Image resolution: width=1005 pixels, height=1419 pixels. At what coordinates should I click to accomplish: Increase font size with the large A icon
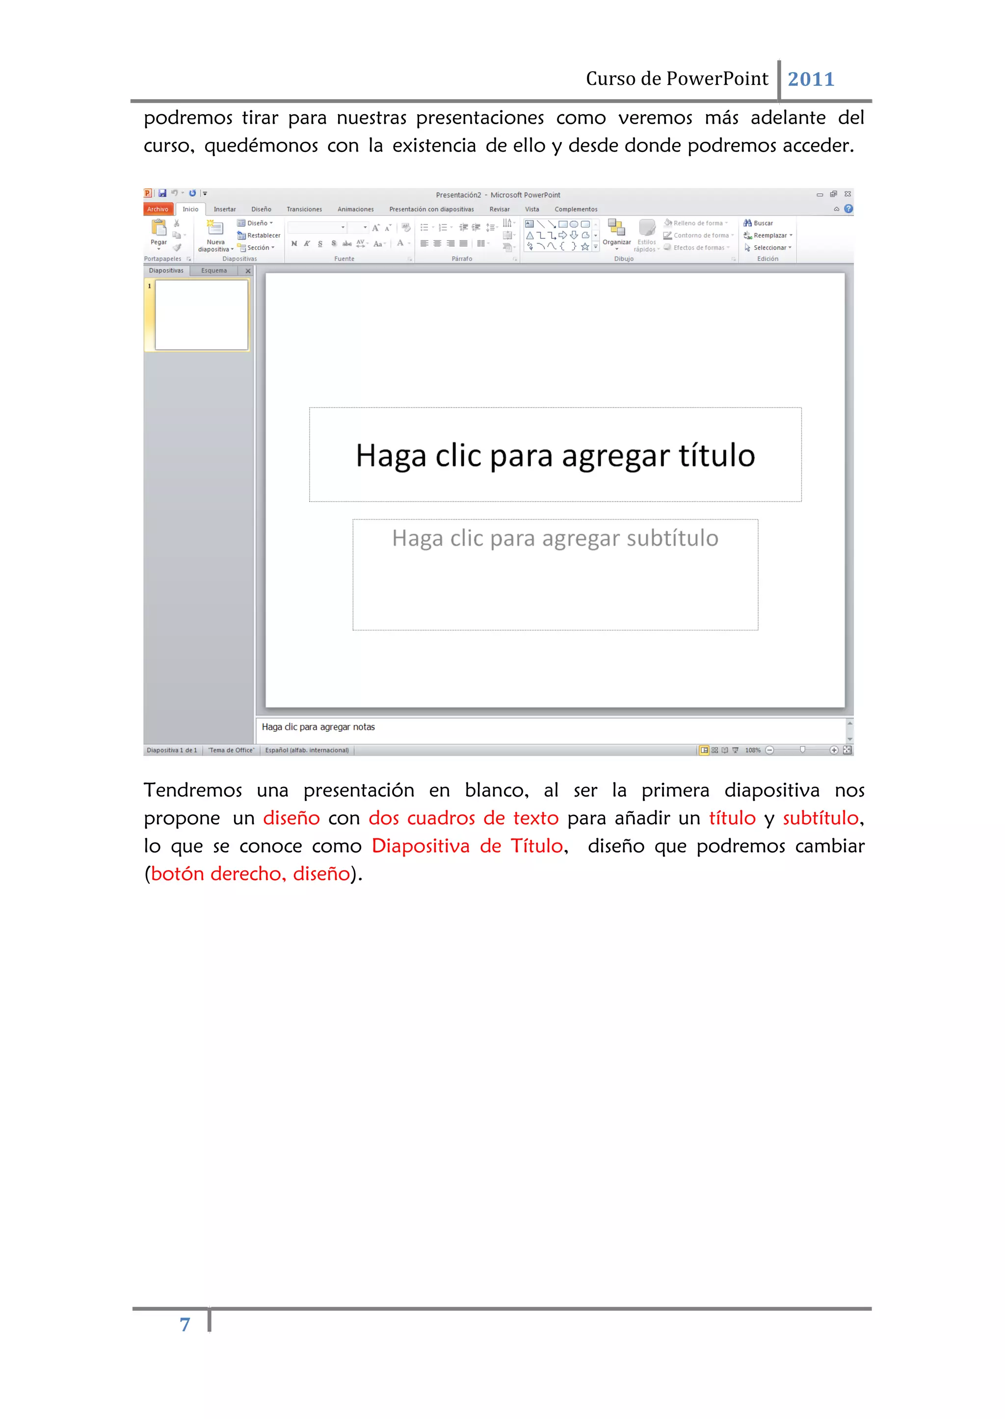click(x=375, y=228)
